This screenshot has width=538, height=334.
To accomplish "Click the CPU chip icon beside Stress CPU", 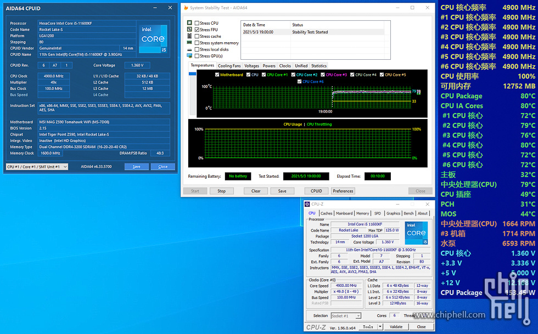I will (x=189, y=23).
